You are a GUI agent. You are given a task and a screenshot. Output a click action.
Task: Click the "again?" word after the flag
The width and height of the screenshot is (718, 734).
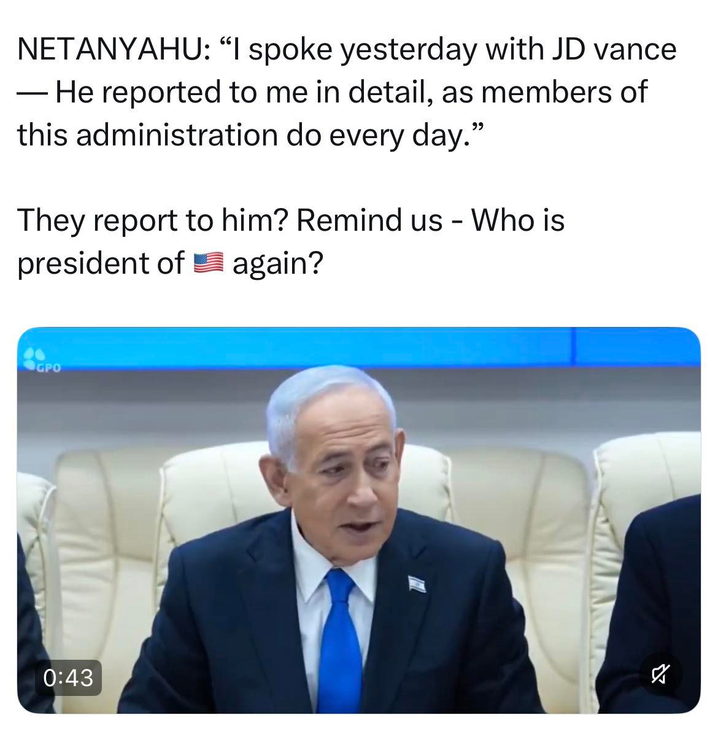(277, 263)
